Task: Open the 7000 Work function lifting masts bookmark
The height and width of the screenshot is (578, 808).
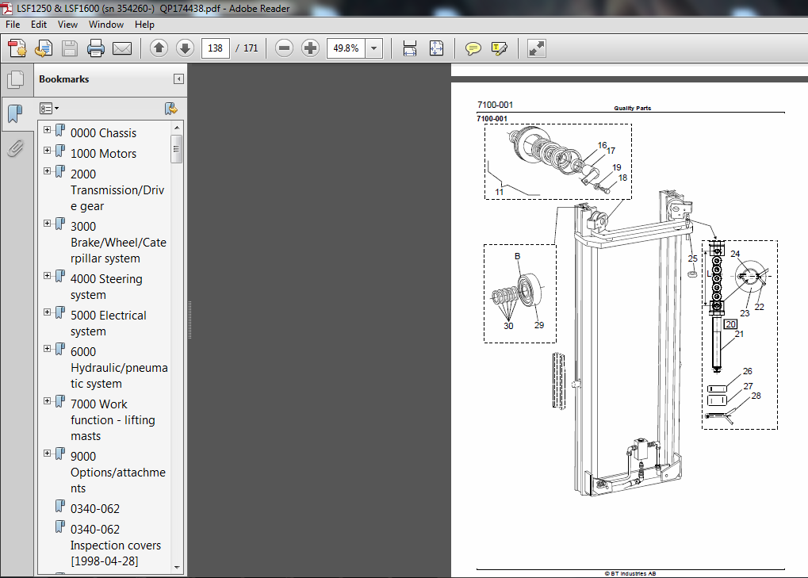Action: [x=113, y=420]
